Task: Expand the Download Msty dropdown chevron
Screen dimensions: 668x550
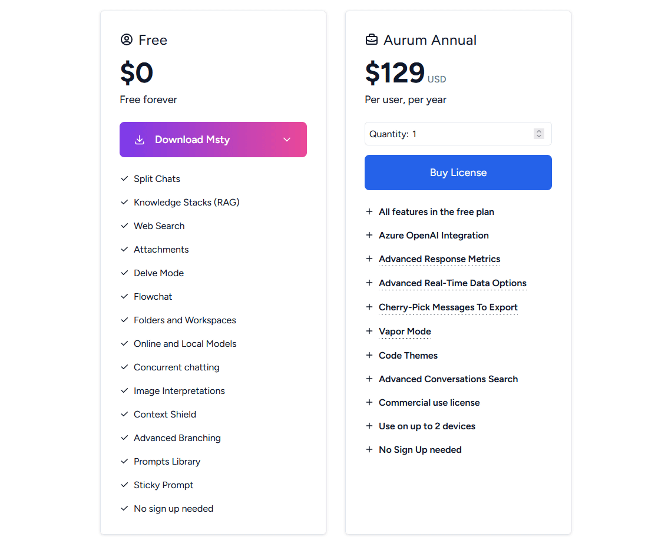Action: point(287,140)
